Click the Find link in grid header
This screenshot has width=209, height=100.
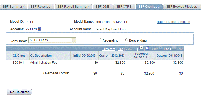coord(121,49)
